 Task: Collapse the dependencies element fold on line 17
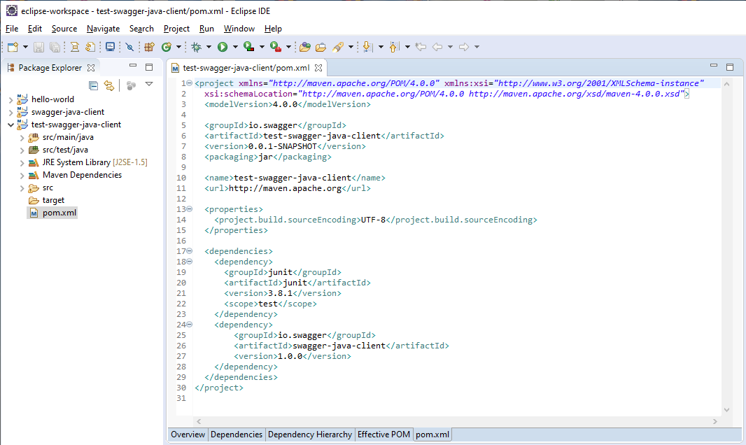pos(190,251)
